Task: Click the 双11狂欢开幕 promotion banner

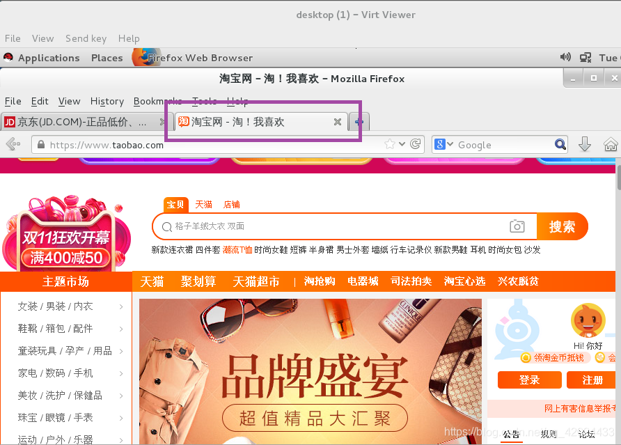Action: (x=66, y=234)
